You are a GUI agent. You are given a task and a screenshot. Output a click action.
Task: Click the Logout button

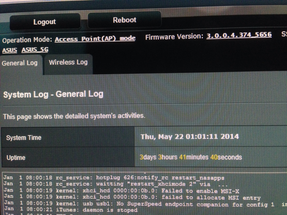pos(45,22)
